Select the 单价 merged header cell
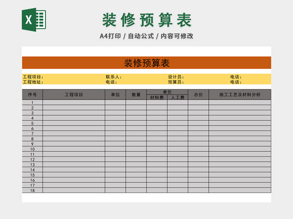Image resolution: width=293 pixels, height=219 pixels. [167, 92]
